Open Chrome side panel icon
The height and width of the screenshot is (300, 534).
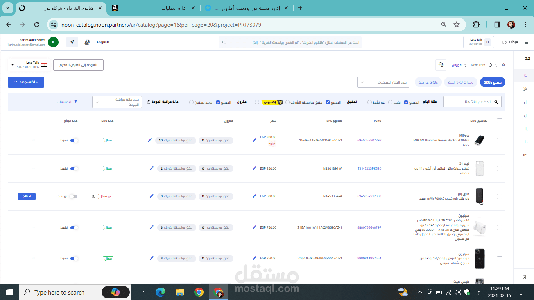[x=497, y=25]
